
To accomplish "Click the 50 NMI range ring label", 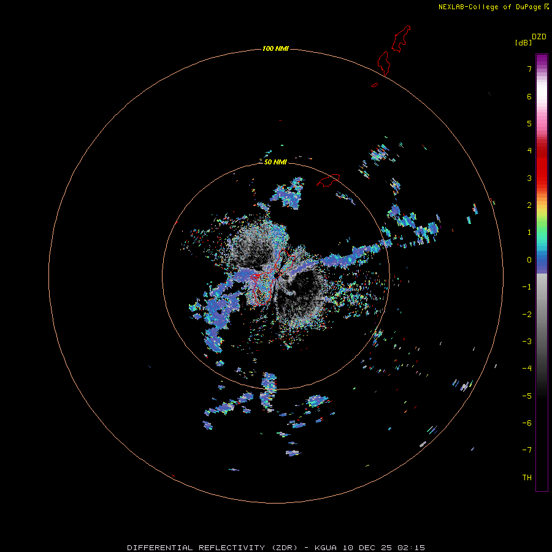I will [x=275, y=162].
